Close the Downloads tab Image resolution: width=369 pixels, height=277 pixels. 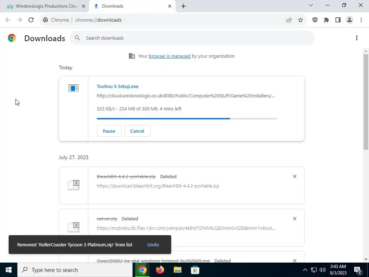[x=170, y=6]
